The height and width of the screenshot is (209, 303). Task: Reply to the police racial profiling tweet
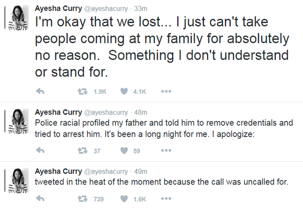(x=40, y=151)
